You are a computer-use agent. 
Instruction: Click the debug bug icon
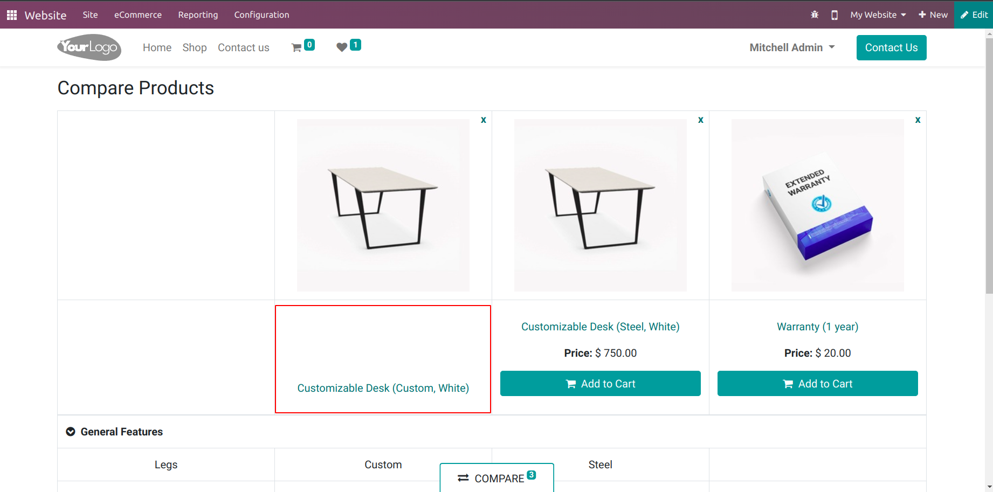pos(815,15)
